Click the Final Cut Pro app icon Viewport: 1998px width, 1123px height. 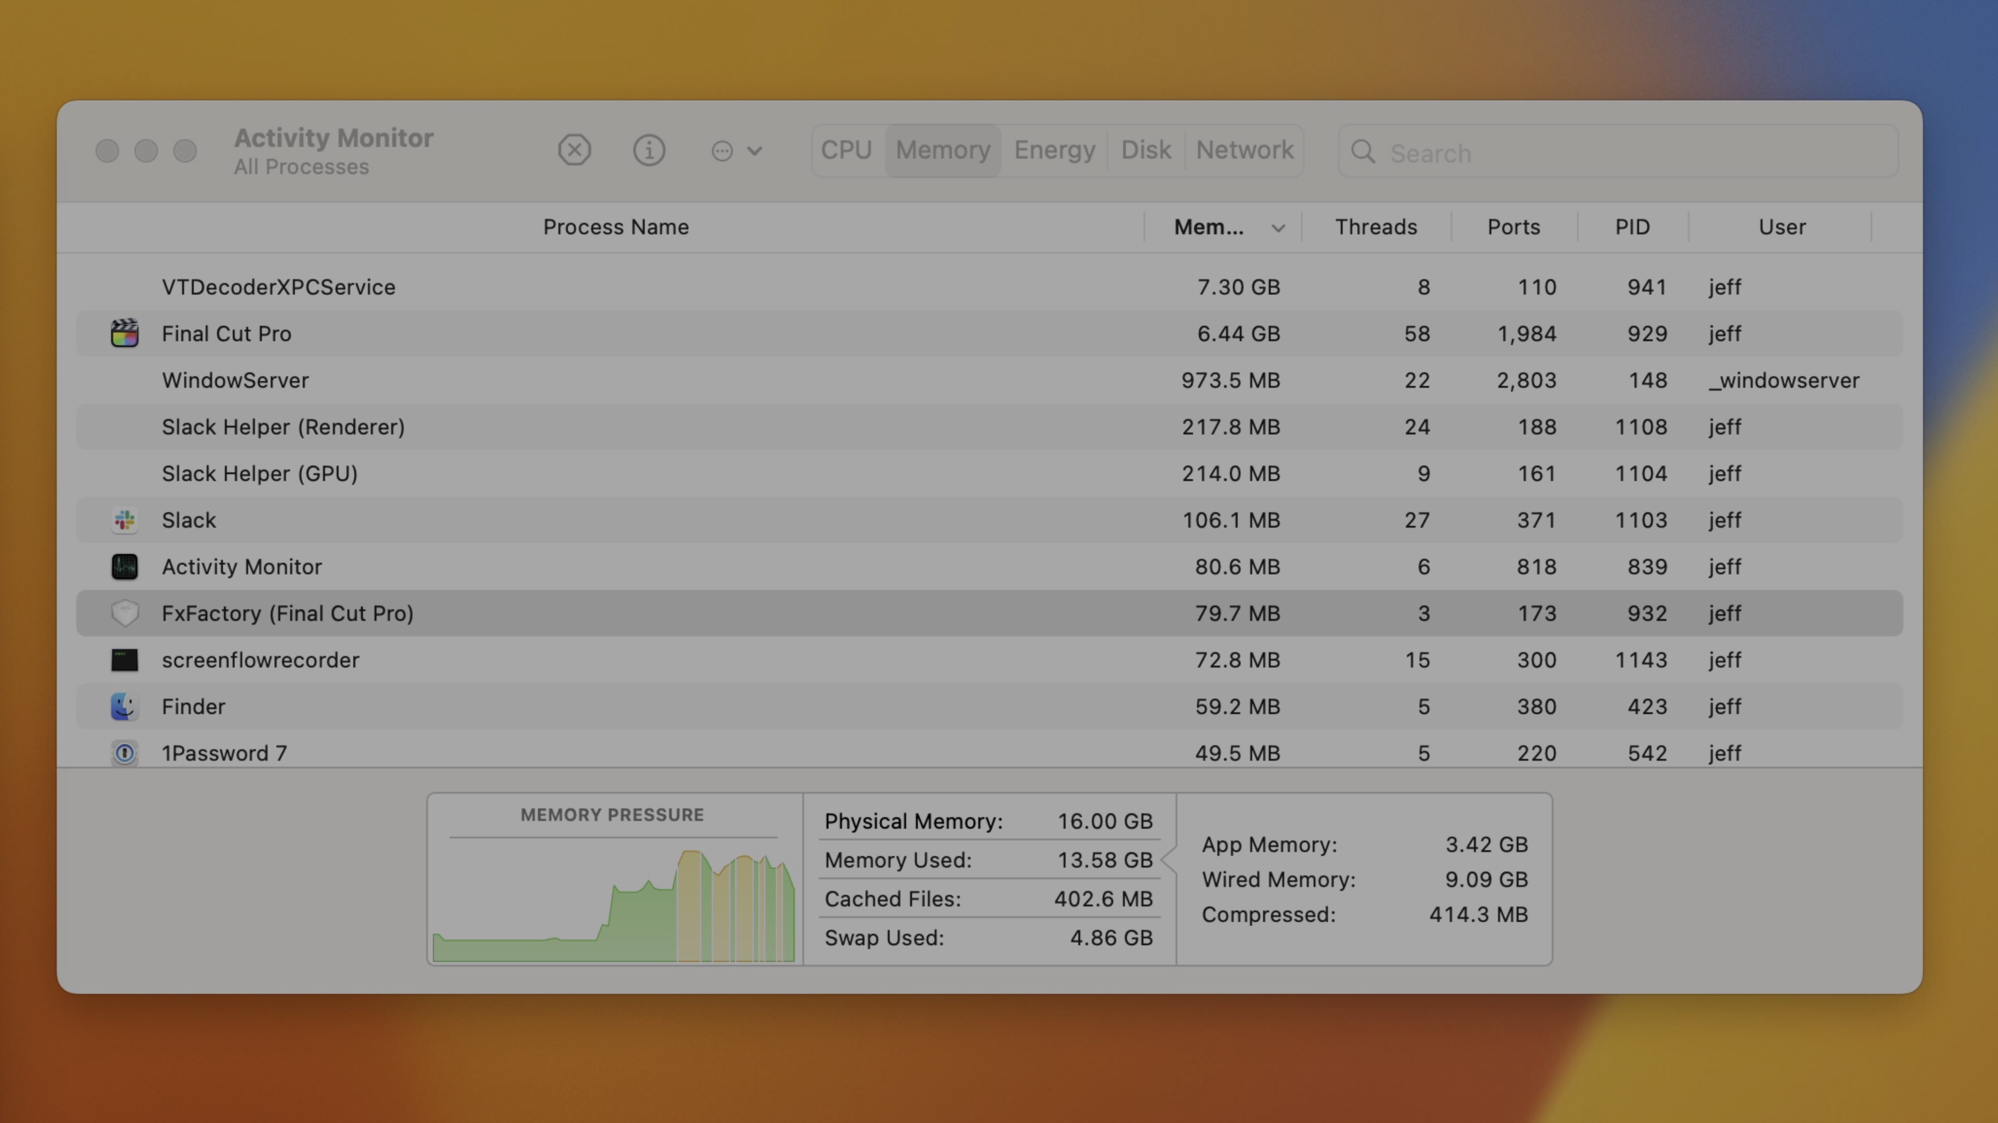[x=124, y=333]
